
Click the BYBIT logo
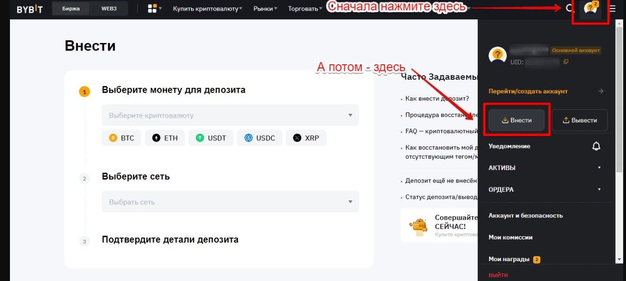[x=29, y=8]
